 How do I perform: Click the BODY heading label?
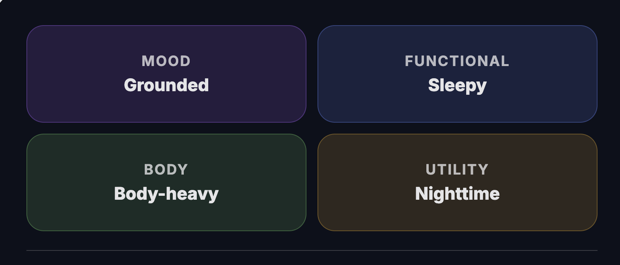166,169
